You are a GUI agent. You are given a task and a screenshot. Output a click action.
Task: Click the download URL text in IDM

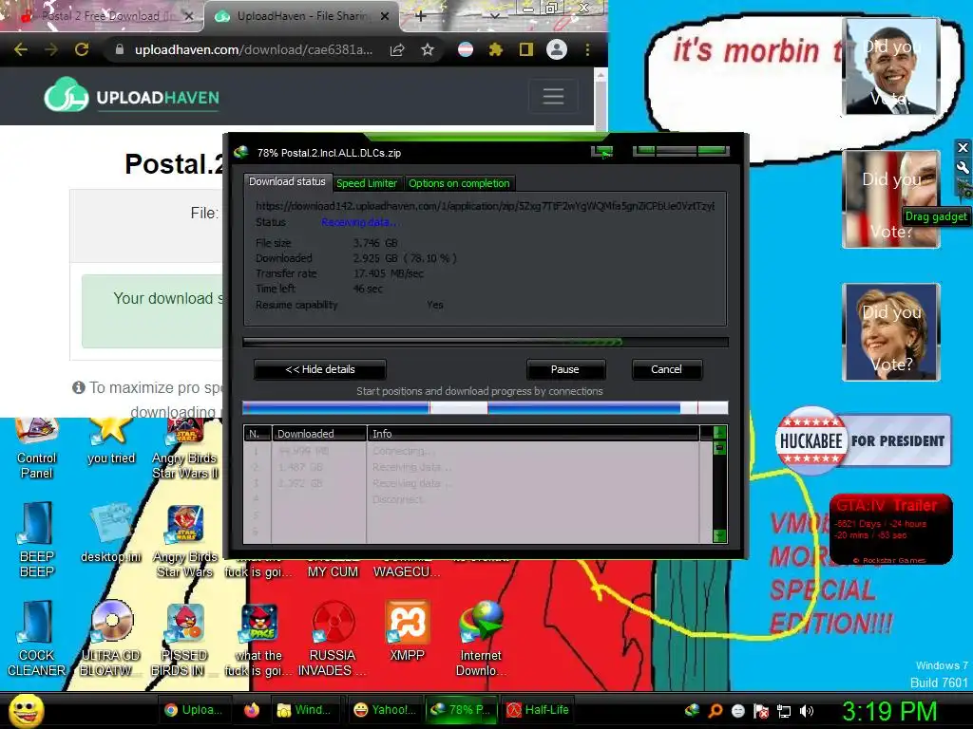pos(485,206)
